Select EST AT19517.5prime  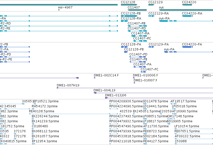[183, 101]
